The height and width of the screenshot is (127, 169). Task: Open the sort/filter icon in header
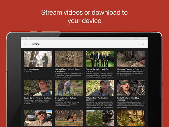144,44
